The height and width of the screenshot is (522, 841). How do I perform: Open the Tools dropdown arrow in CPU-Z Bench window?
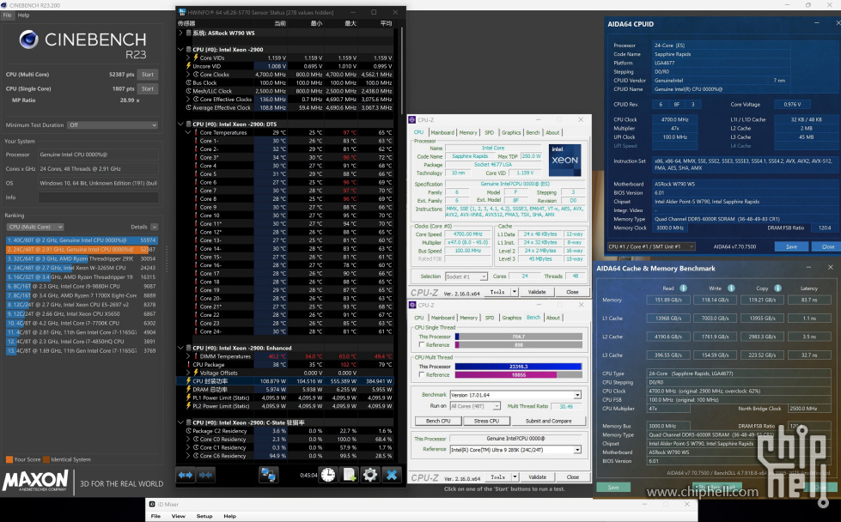[515, 477]
